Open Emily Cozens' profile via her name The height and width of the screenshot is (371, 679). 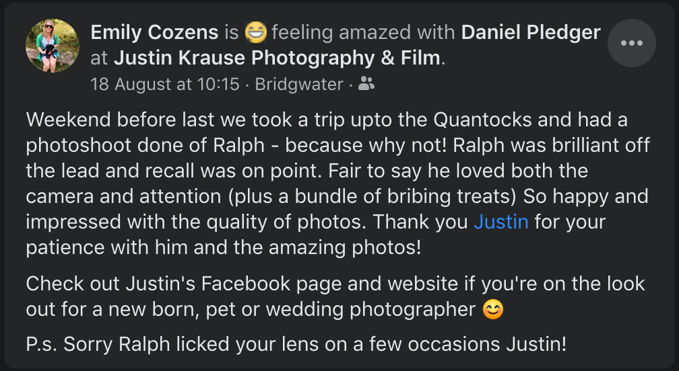coord(154,32)
